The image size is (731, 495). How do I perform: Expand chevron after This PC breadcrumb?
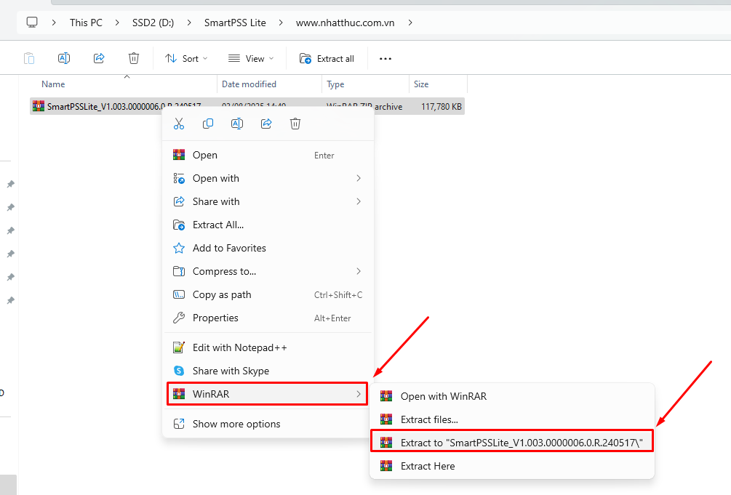tap(117, 23)
